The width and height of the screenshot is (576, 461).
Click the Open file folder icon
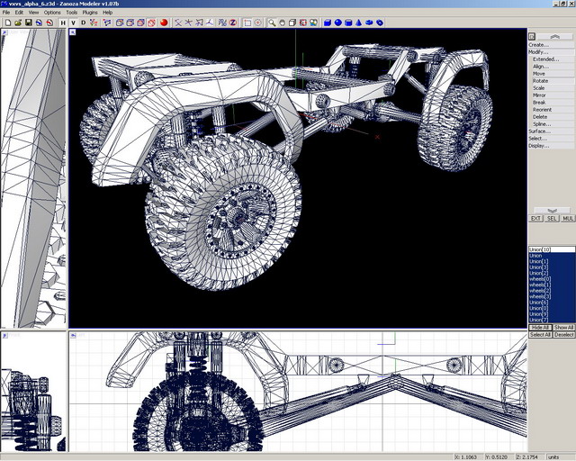(18, 23)
